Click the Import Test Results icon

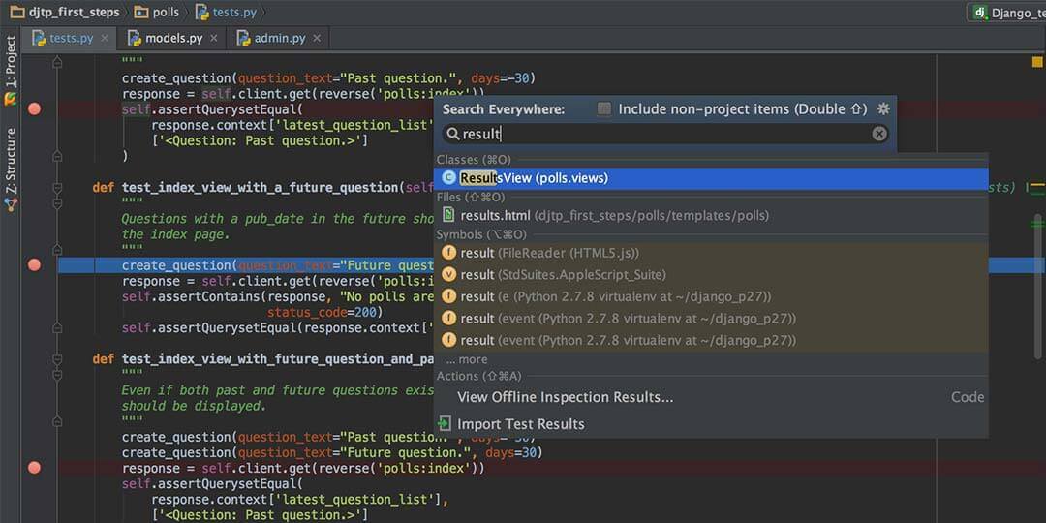point(445,424)
